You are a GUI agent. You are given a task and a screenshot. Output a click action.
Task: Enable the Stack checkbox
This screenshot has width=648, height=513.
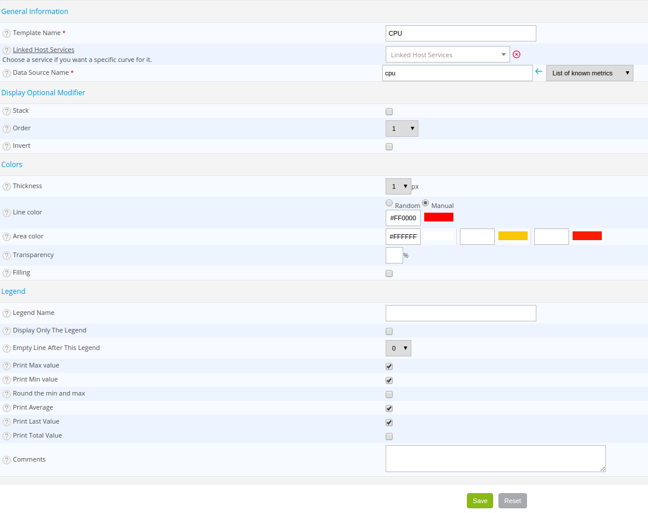(389, 112)
